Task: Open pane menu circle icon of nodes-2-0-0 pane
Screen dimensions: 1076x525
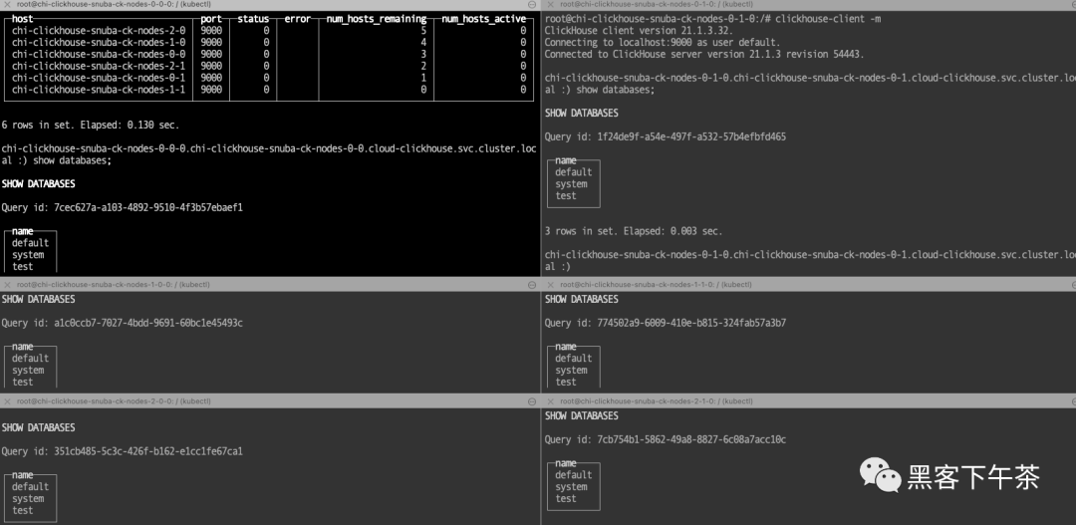Action: (532, 400)
